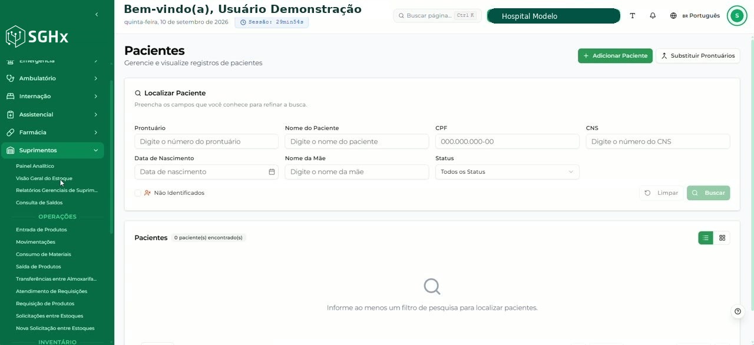This screenshot has height=345, width=754.
Task: Click the calendar icon in Data de Nascimento
Action: [272, 172]
